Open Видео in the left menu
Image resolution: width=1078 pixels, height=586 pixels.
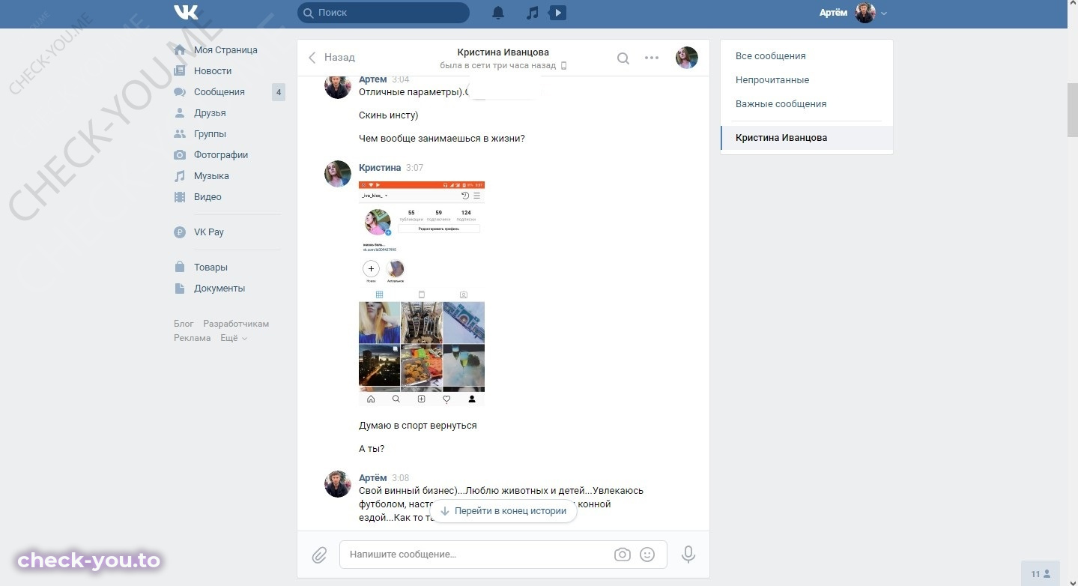click(x=208, y=197)
